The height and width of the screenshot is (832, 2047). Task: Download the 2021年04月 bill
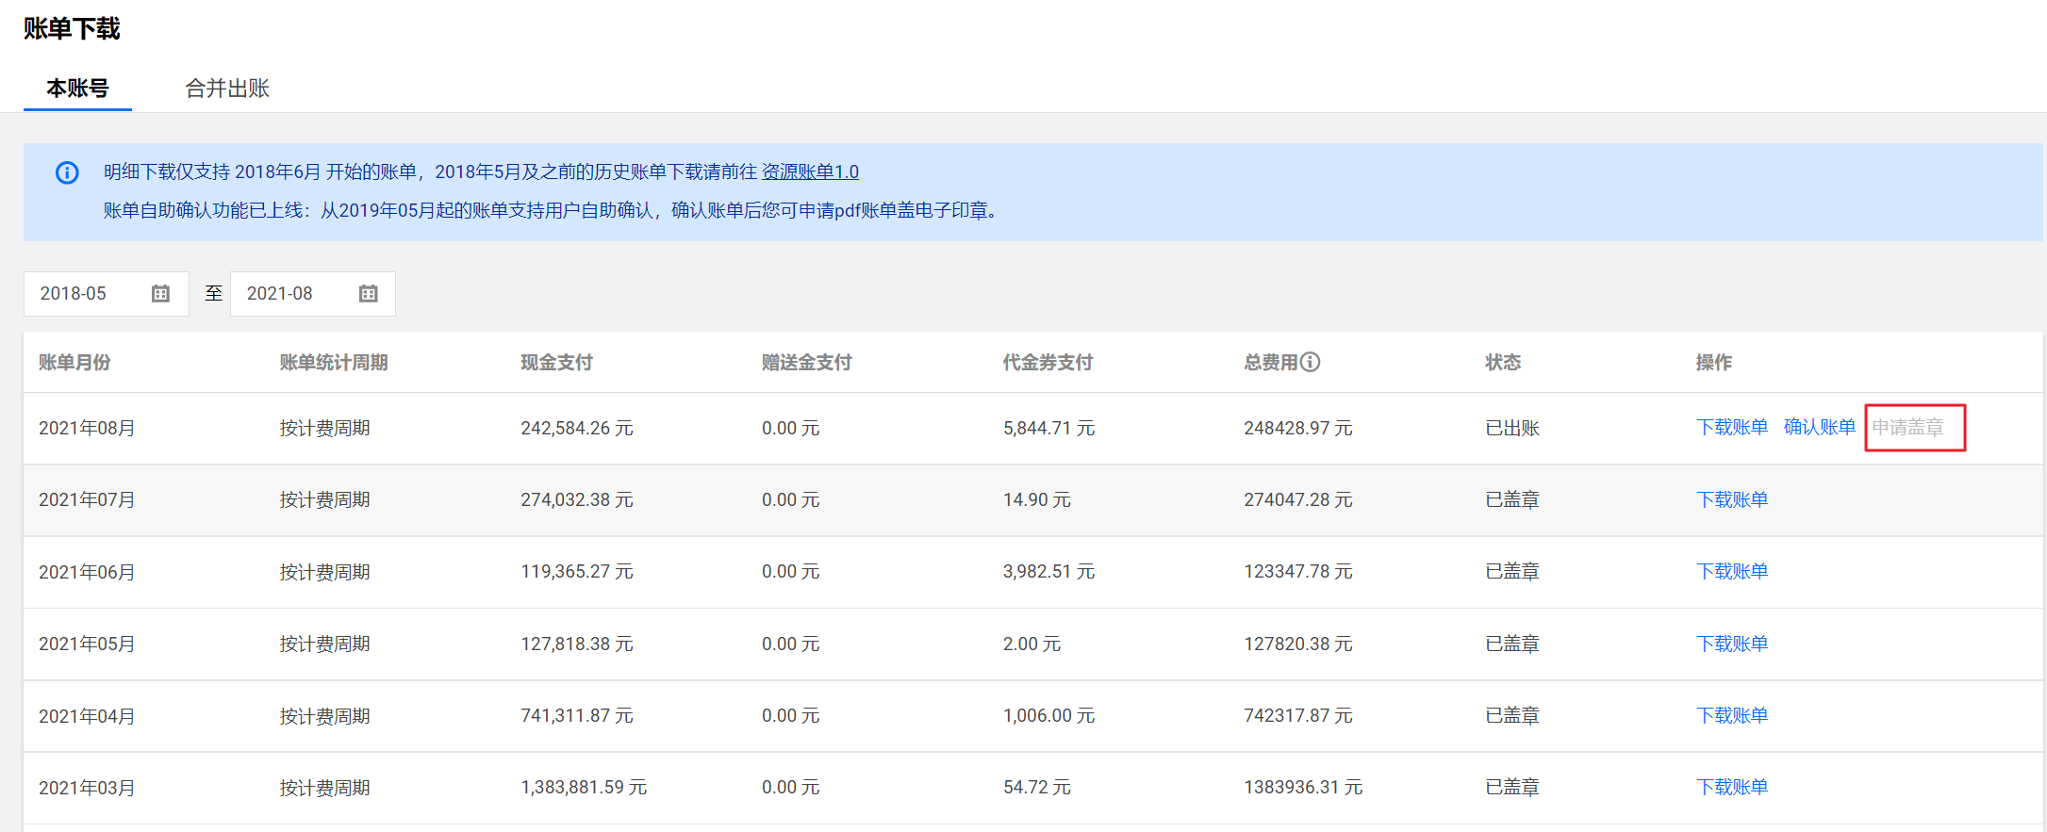tap(1732, 715)
